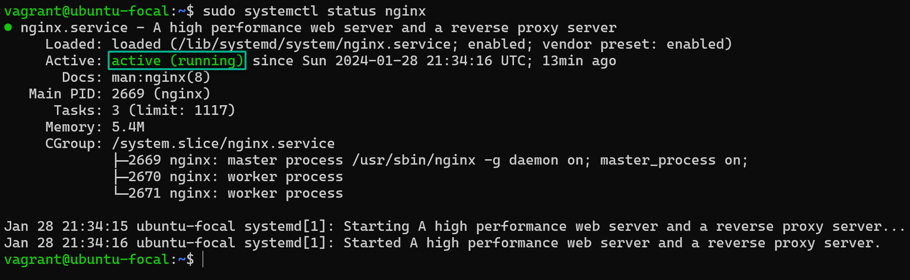Click the 'Starting A high performance' log line
Screen dimensions: 910x280
tap(455, 226)
